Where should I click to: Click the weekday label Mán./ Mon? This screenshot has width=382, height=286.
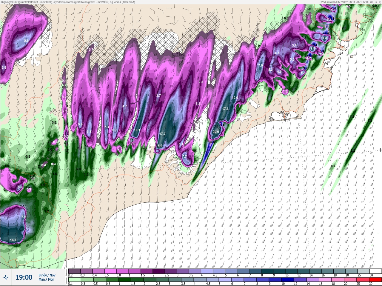tap(46, 279)
